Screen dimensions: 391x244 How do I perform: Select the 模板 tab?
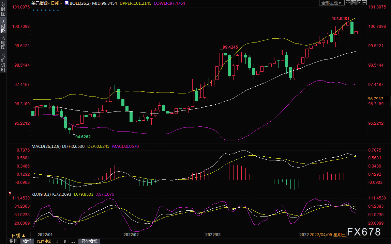click(27, 241)
